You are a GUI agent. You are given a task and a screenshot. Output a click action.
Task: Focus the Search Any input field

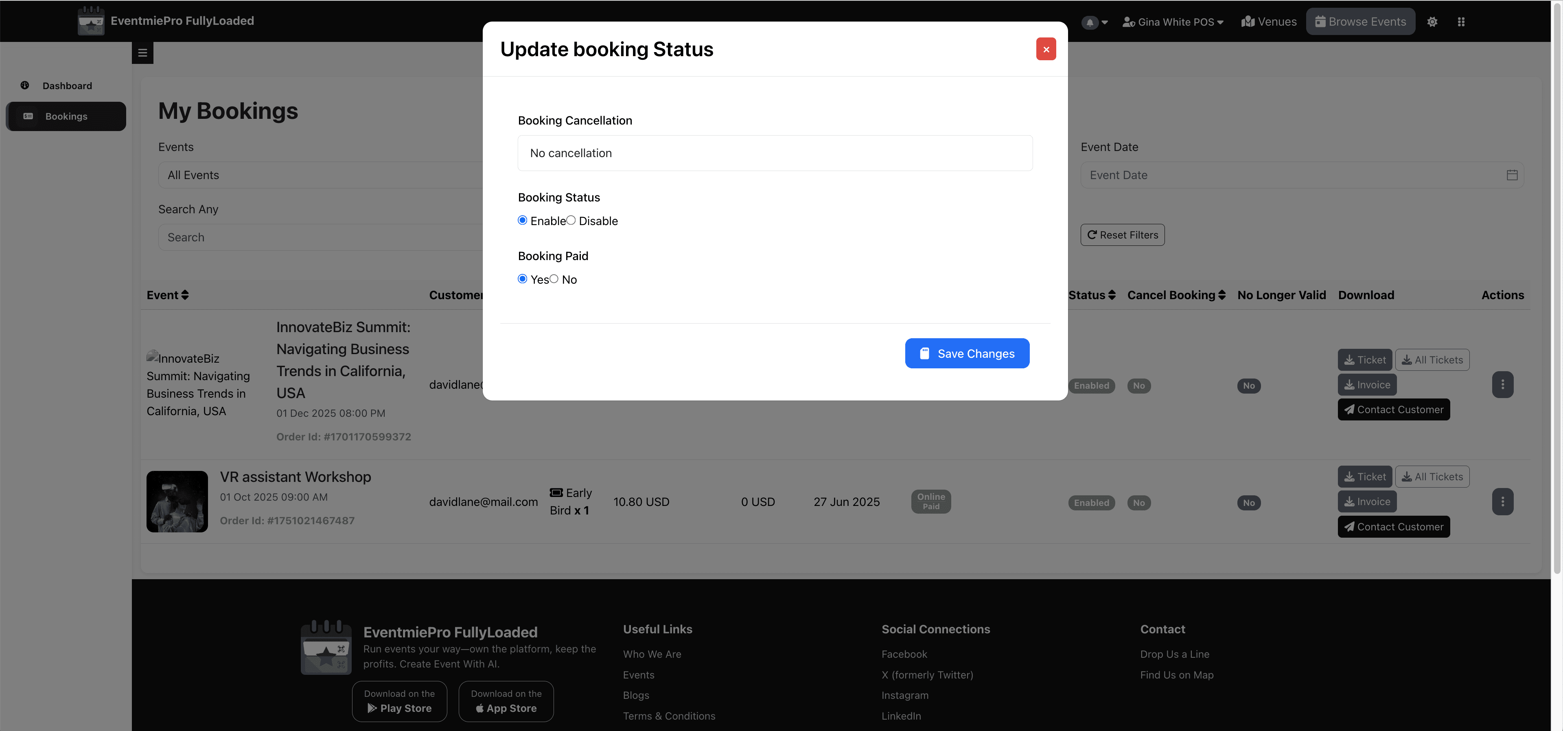(x=320, y=237)
